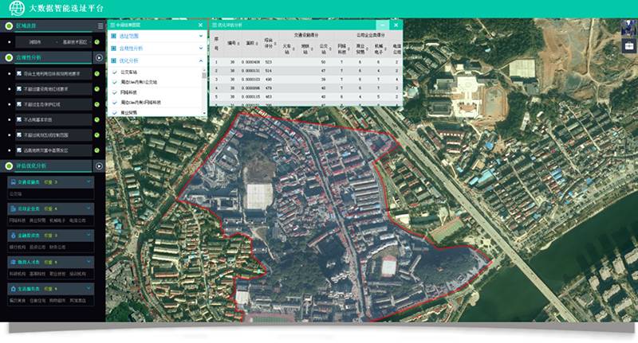Image resolution: width=638 pixels, height=343 pixels.
Task: Toggle the 公交车站 checkbox
Action: coord(115,72)
